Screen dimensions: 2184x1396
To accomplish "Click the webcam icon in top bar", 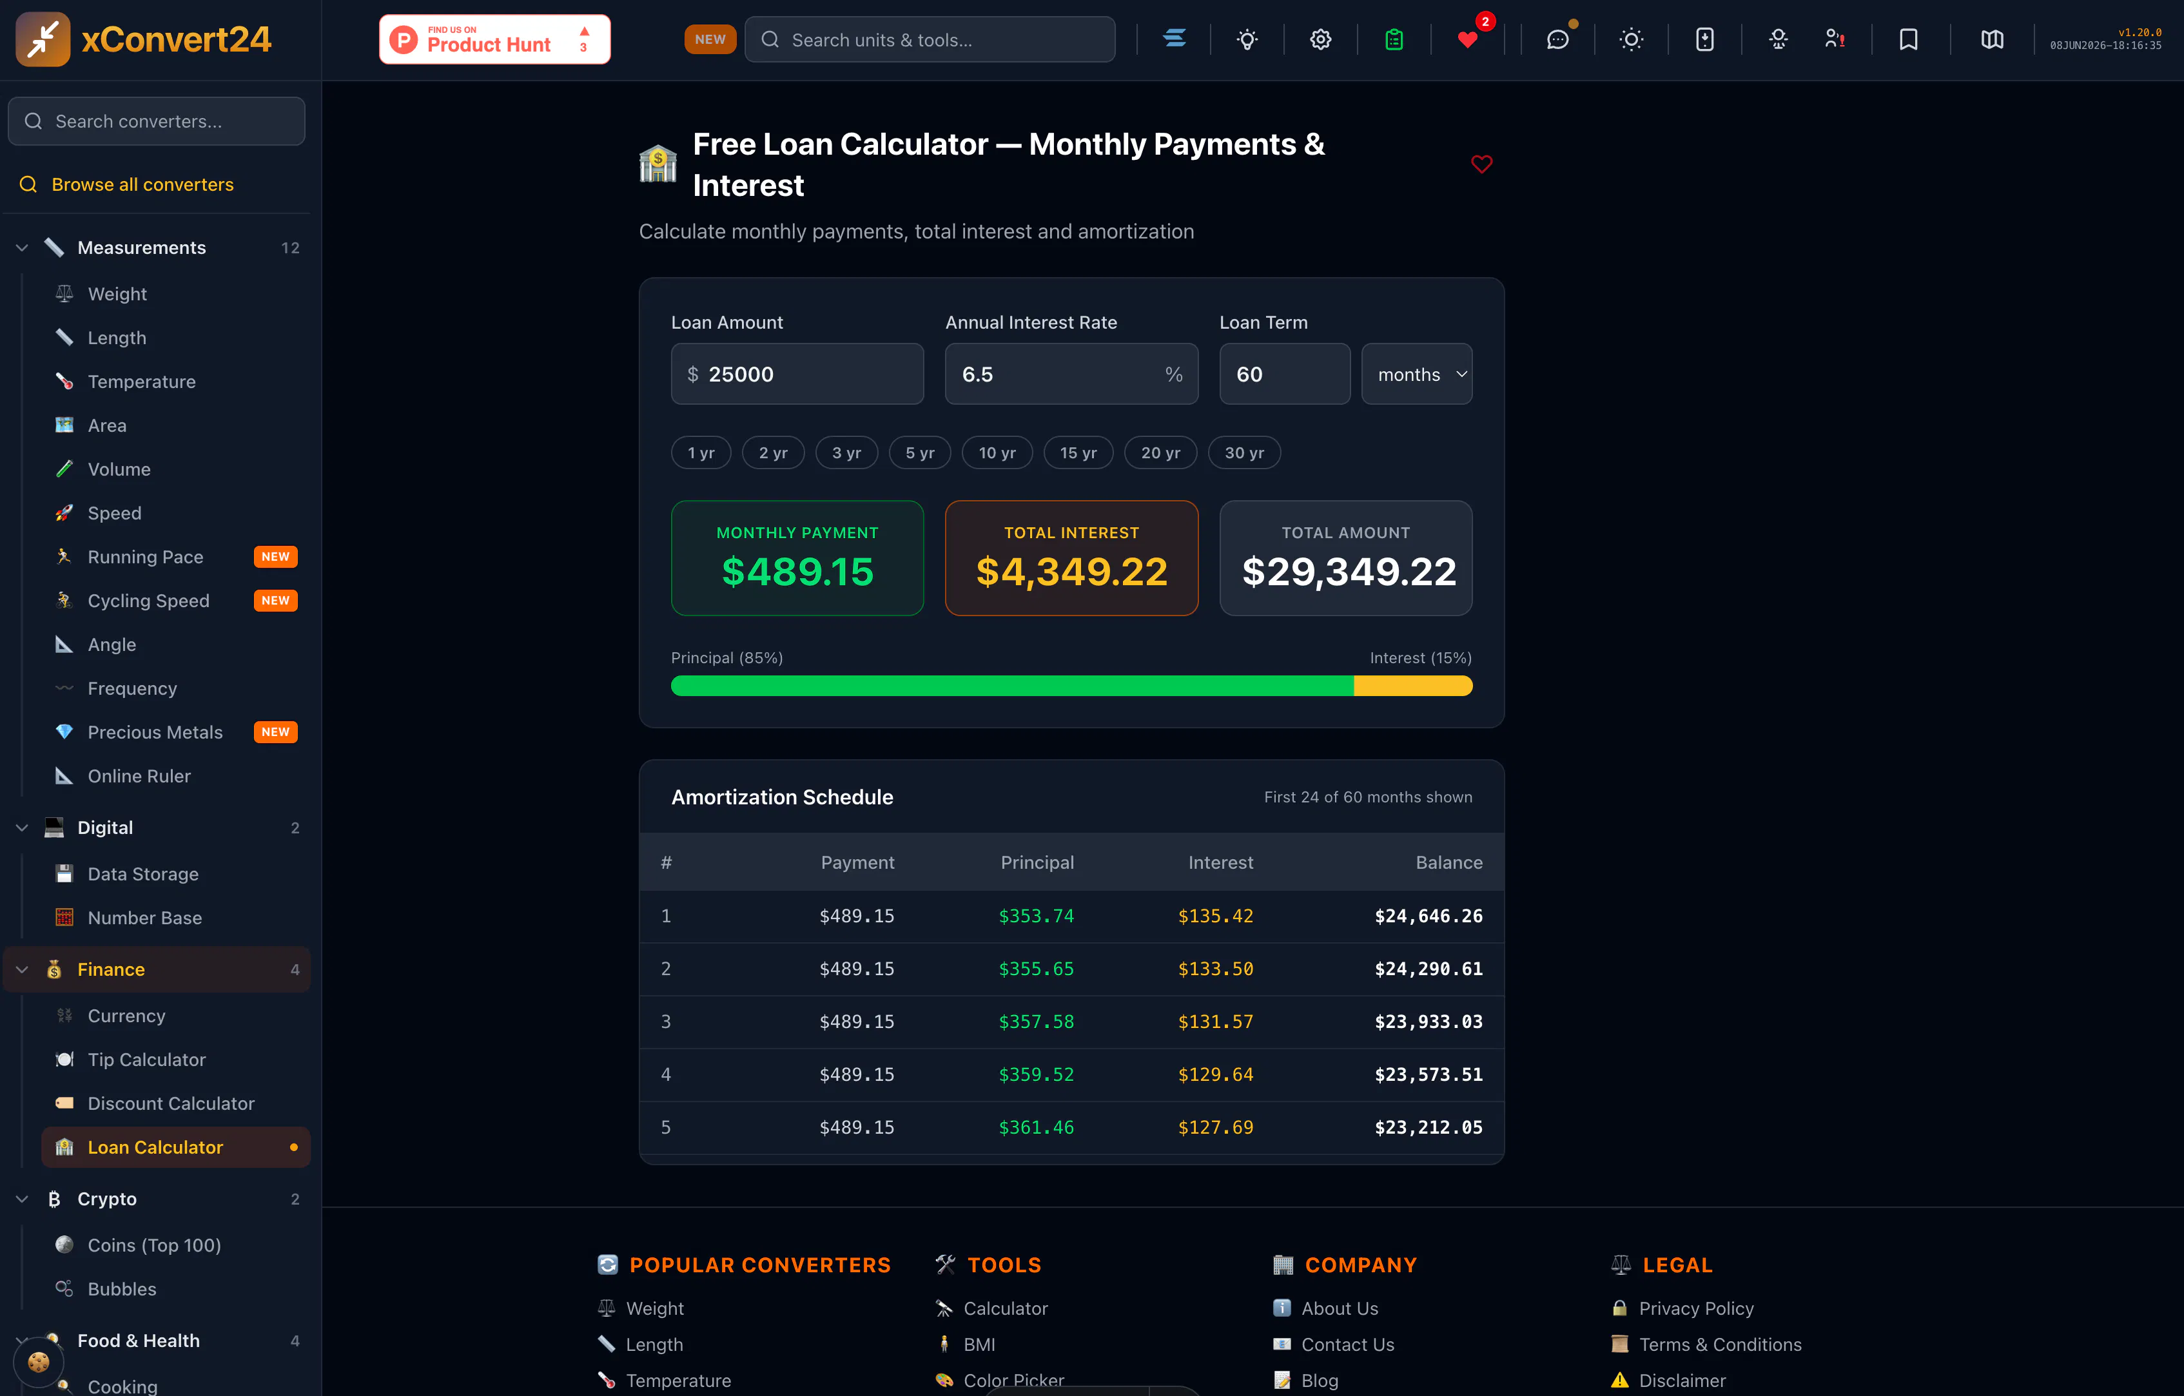I will click(x=1778, y=39).
